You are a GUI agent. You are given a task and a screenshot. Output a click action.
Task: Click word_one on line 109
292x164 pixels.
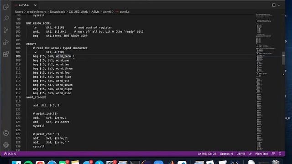pyautogui.click(x=63, y=61)
